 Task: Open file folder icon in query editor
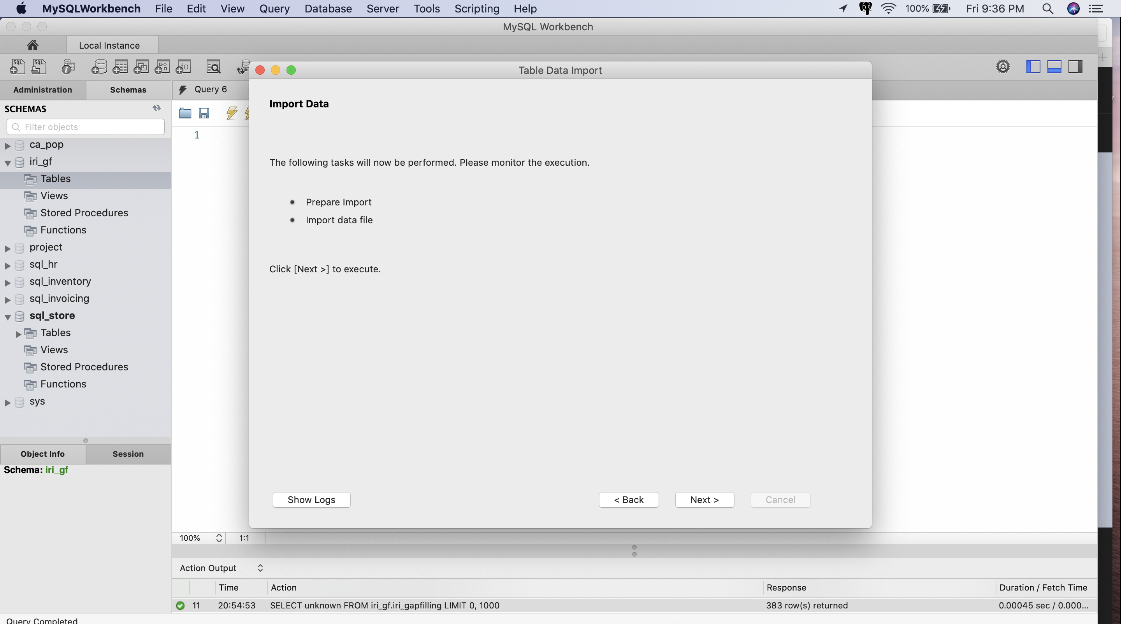pyautogui.click(x=185, y=113)
